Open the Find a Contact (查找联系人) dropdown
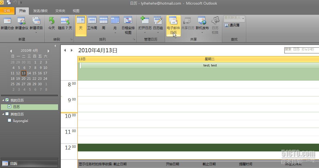The image size is (319, 168). click(x=243, y=19)
